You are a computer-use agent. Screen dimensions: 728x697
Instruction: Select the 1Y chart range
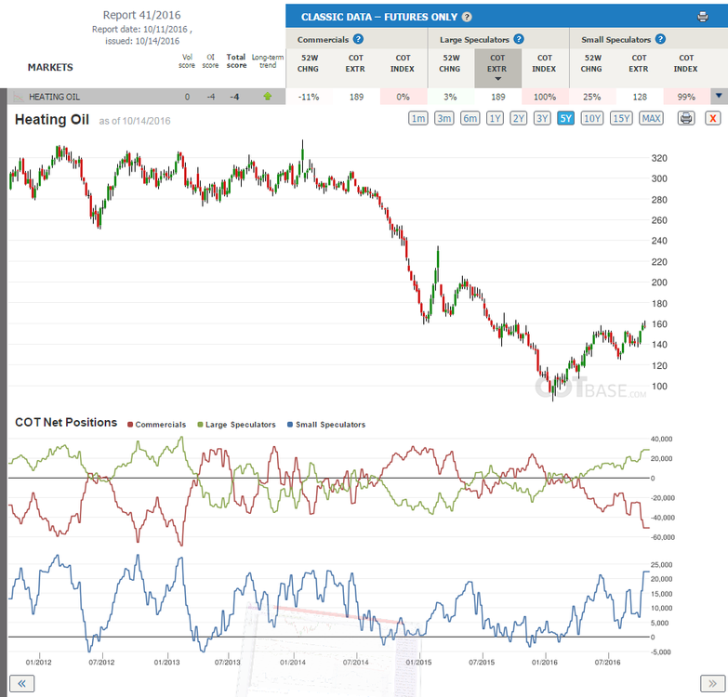[x=495, y=118]
